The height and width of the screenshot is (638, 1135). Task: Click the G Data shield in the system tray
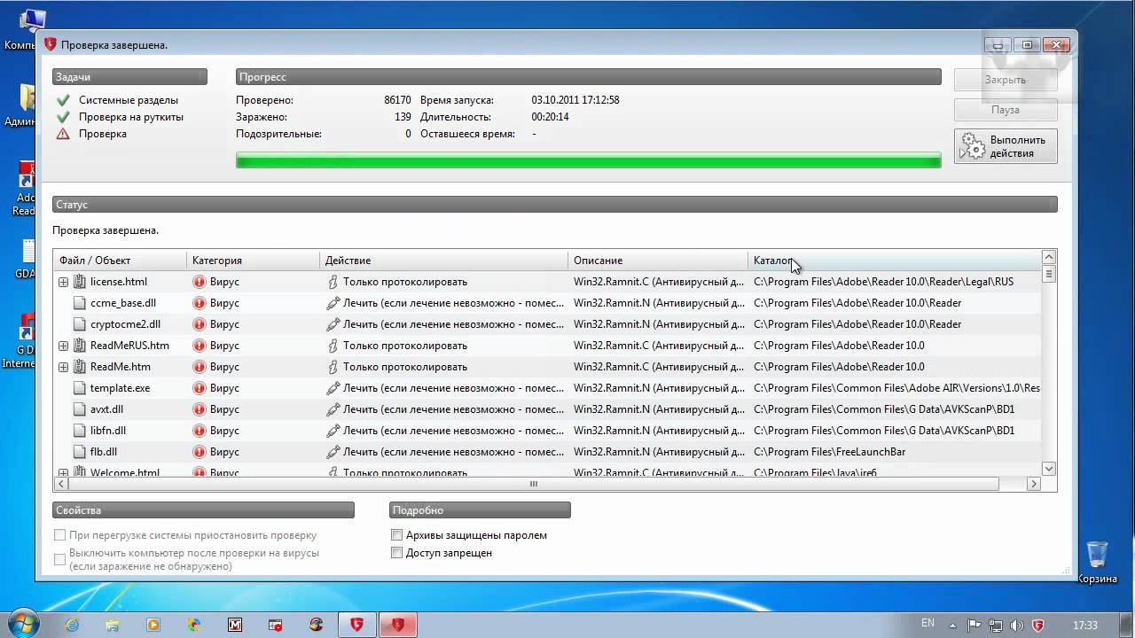click(1037, 625)
